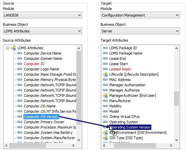Click the attribute icon beside Computer.OS.Name
This screenshot has height=150, width=186.
pos(20,106)
